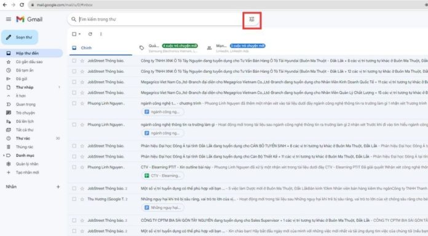The image size is (428, 236).
Task: Open the Megagrico Nhân Viên Kinh Doanh Quốc Tế email
Action: [x=284, y=82]
